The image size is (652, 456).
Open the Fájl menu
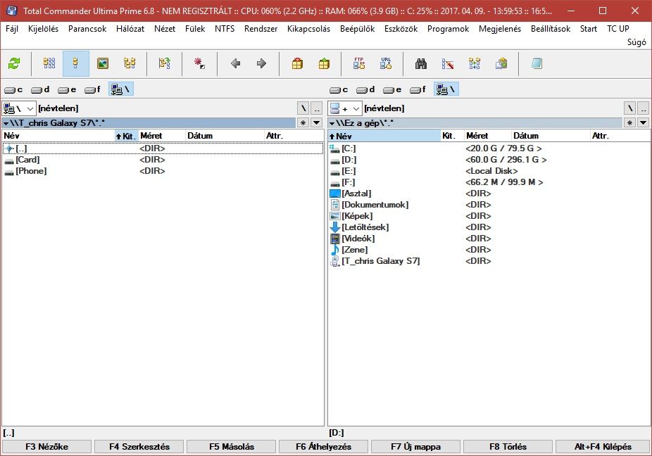(12, 29)
